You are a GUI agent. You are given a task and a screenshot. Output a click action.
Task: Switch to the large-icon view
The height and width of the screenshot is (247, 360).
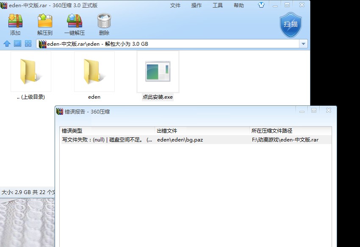pyautogui.click(x=17, y=43)
